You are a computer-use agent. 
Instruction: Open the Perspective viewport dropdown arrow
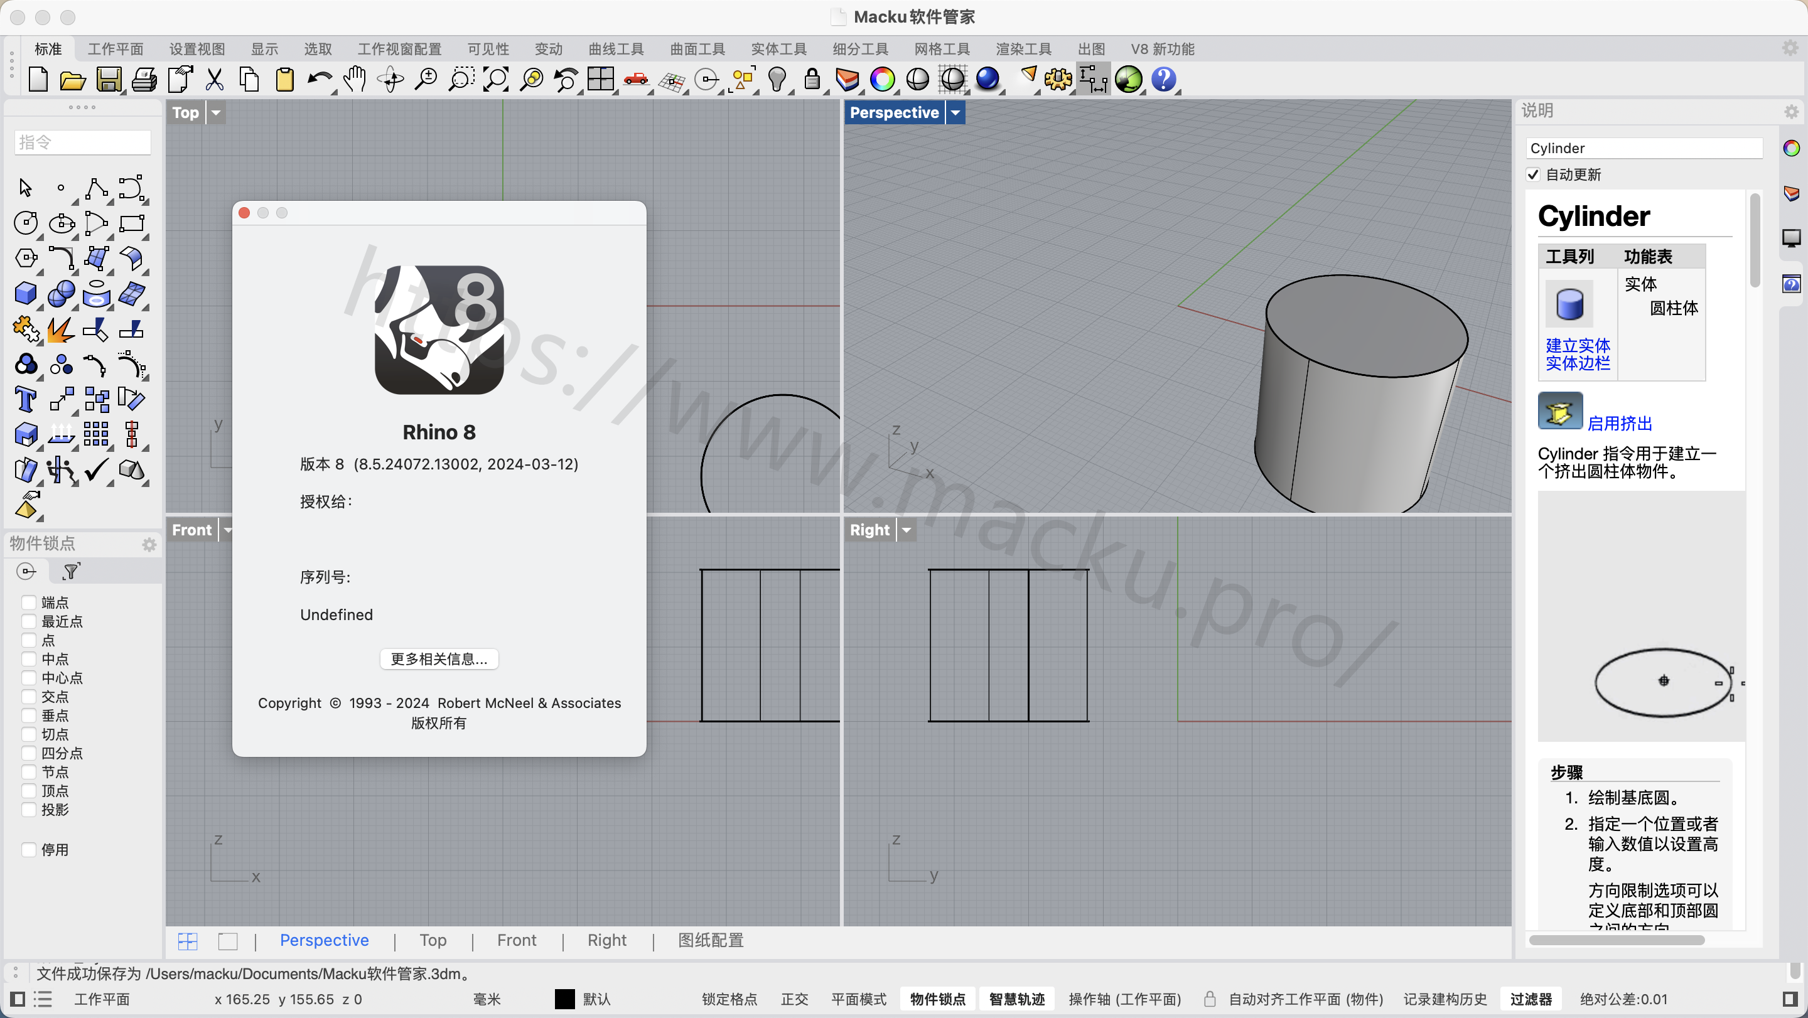point(955,112)
